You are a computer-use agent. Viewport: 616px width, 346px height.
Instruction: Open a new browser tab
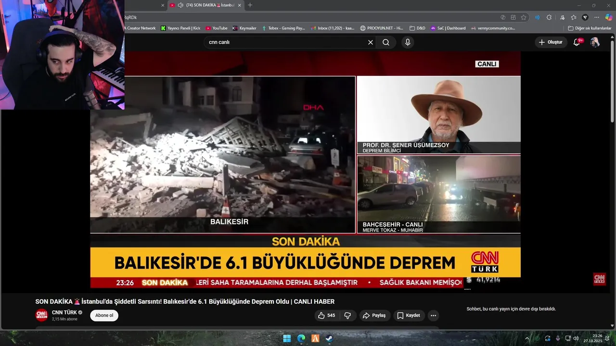tap(250, 5)
